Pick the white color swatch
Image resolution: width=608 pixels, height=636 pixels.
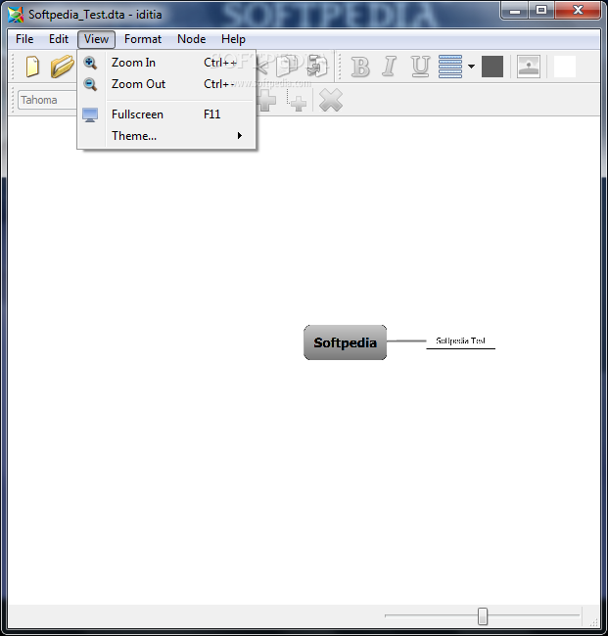(x=565, y=67)
